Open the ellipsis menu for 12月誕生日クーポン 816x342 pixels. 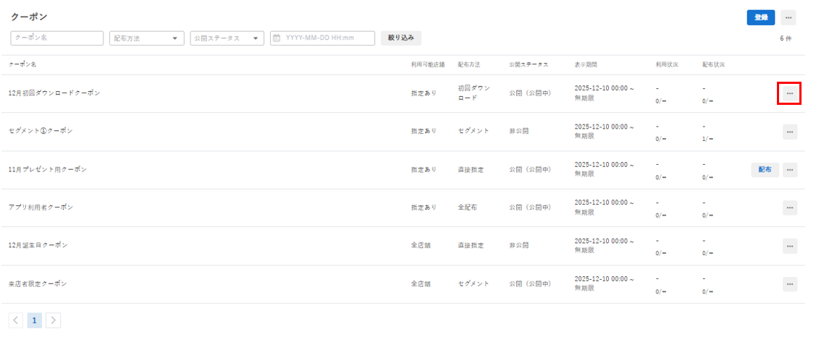point(789,246)
